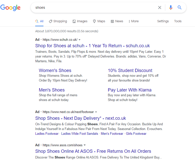This screenshot has width=195, height=166.
Task: Click the https://www.schuh.co.uk/ URL text
Action: click(60, 40)
